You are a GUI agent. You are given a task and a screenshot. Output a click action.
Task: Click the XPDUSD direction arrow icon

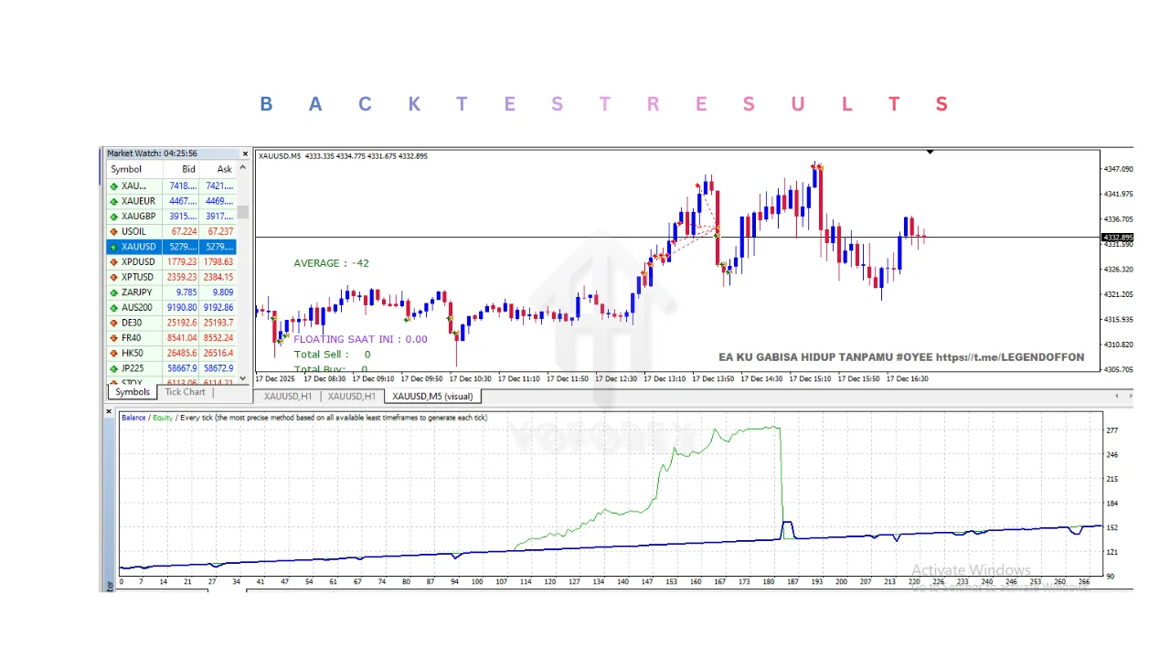click(113, 262)
